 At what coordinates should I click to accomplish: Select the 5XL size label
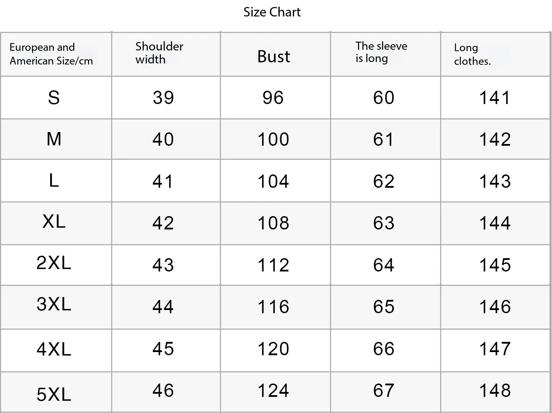coord(54,394)
